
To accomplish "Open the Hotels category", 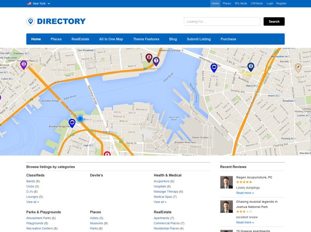I will tap(94, 218).
